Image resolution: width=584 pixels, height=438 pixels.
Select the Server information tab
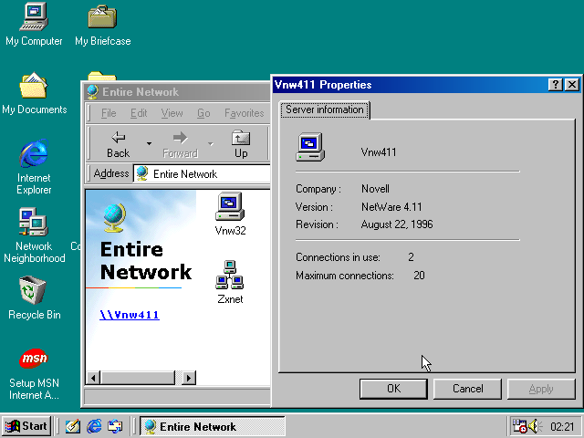click(x=325, y=109)
